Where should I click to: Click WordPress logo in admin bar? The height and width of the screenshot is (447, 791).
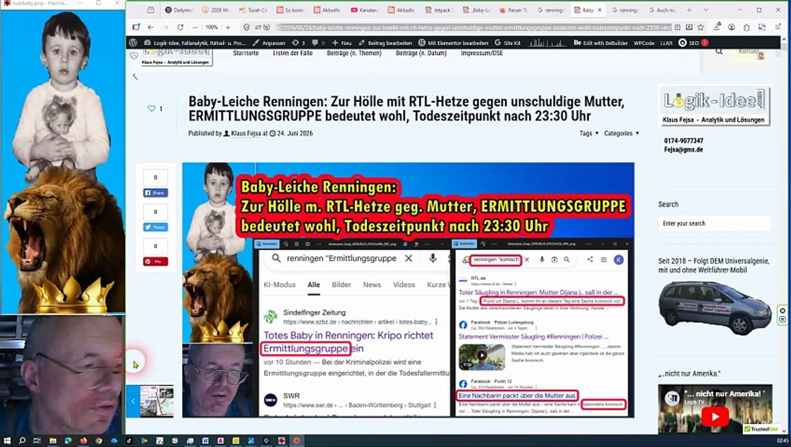pyautogui.click(x=132, y=43)
